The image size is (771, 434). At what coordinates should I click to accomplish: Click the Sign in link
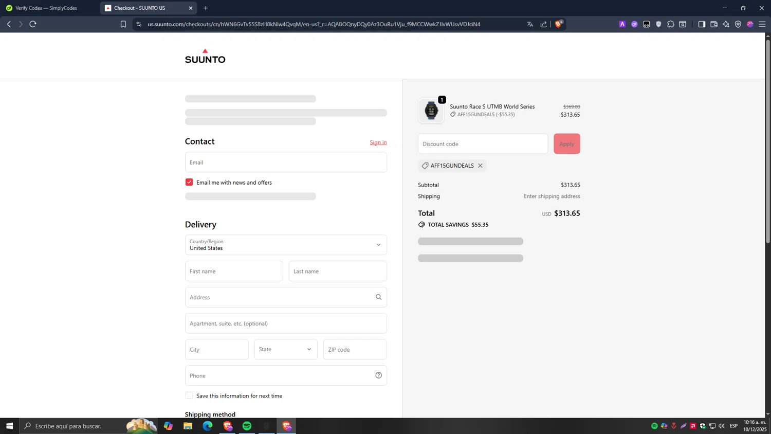[378, 142]
